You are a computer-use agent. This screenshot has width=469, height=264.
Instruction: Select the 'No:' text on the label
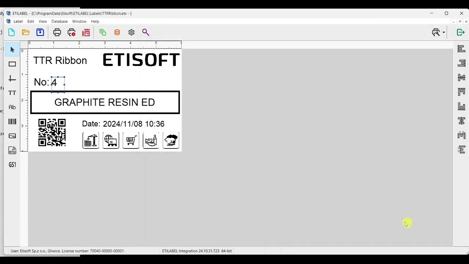click(x=41, y=82)
